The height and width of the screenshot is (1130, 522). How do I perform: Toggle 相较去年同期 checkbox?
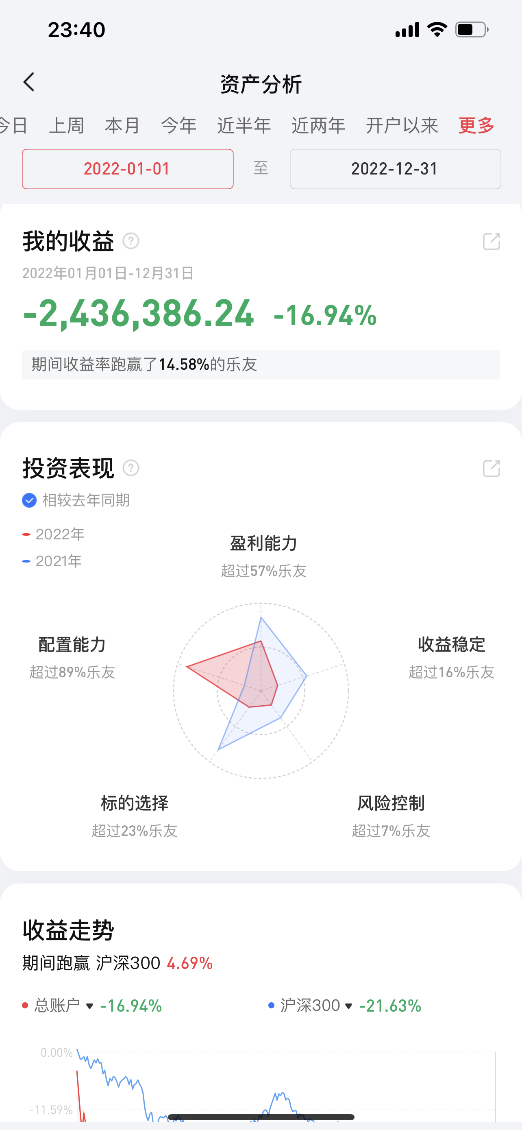click(x=29, y=500)
